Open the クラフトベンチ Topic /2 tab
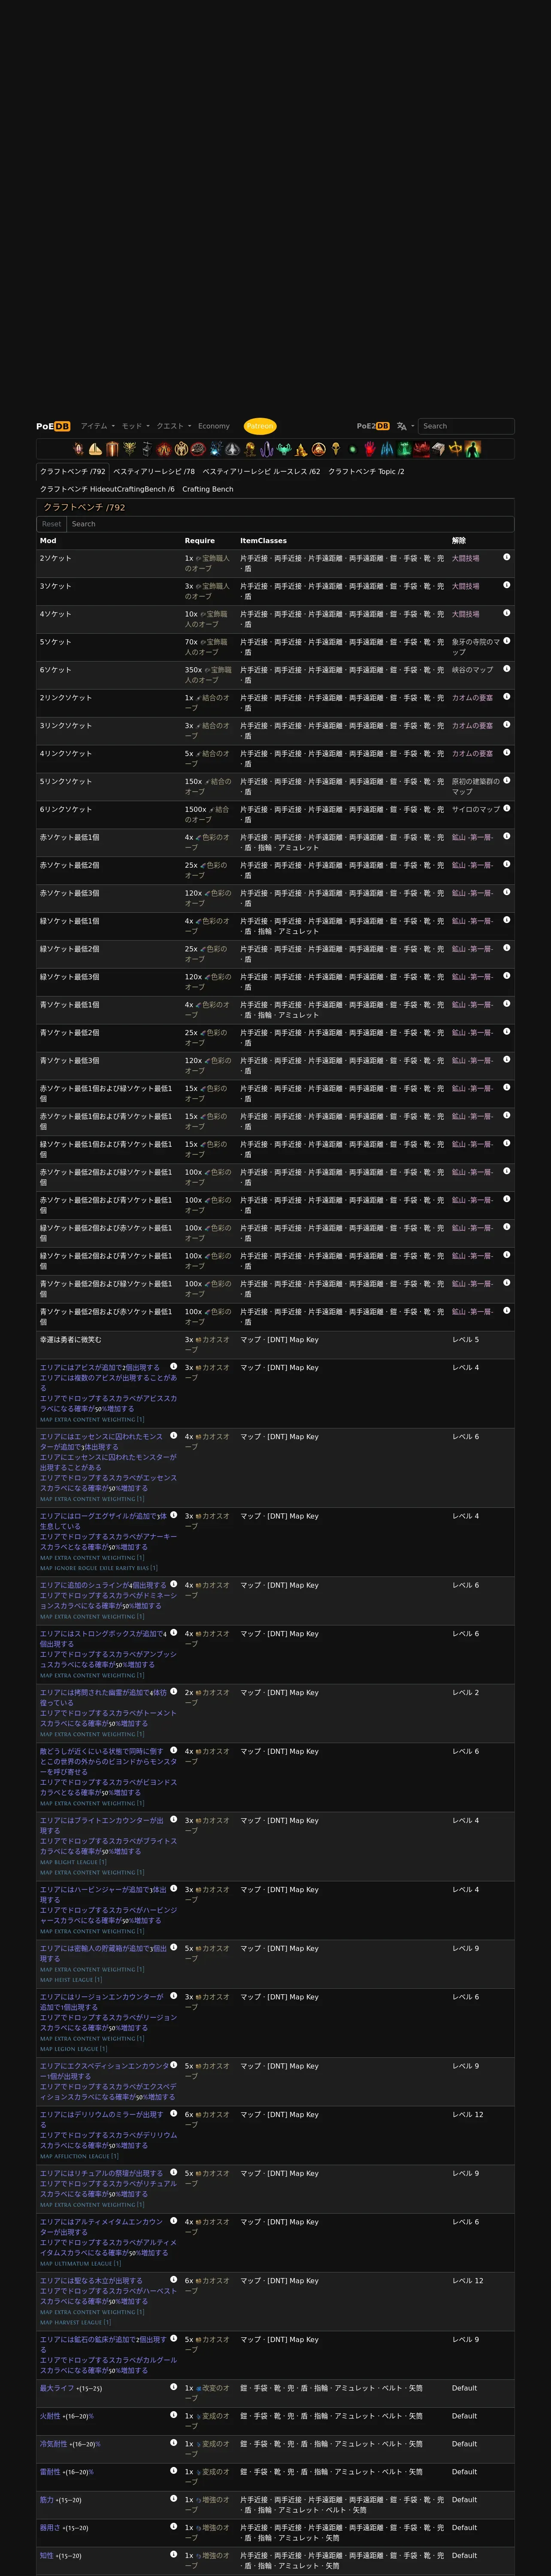Screen dimensions: 551x2576 (x=366, y=471)
